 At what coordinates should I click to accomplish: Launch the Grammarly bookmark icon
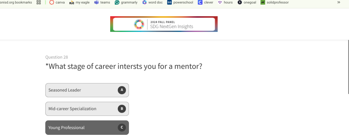click(117, 2)
